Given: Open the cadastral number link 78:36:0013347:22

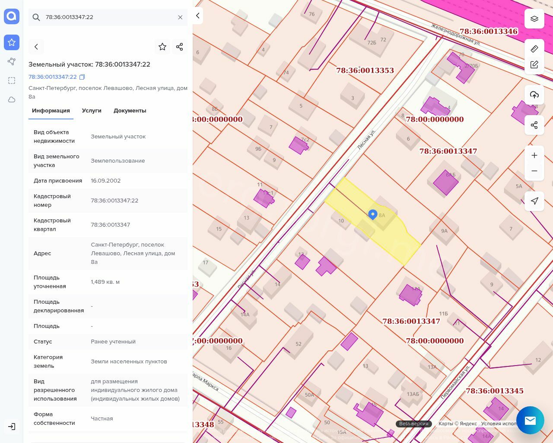Looking at the screenshot, I should [x=52, y=77].
